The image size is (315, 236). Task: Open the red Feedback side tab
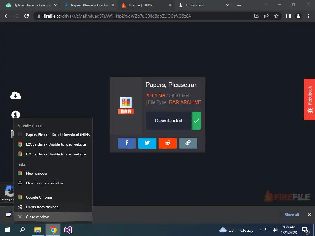309,99
